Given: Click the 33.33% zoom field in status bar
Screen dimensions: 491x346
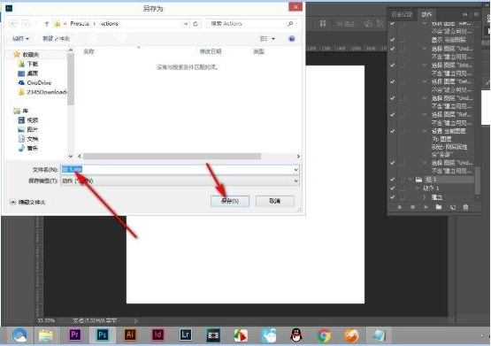Looking at the screenshot, I should (x=46, y=320).
